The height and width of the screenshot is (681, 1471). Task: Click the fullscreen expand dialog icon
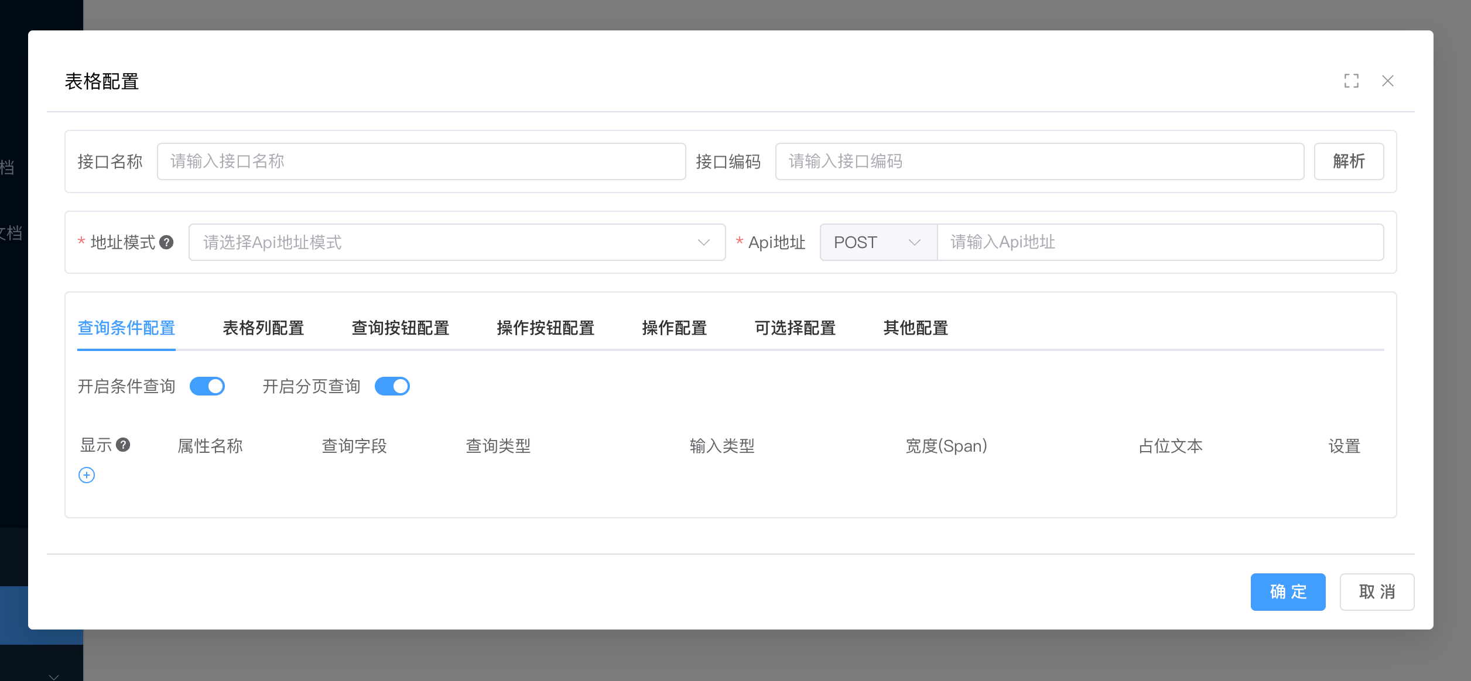pos(1351,81)
